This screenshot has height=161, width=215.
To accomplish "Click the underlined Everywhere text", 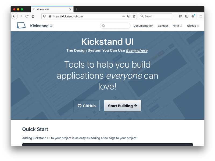I will coord(137,50).
